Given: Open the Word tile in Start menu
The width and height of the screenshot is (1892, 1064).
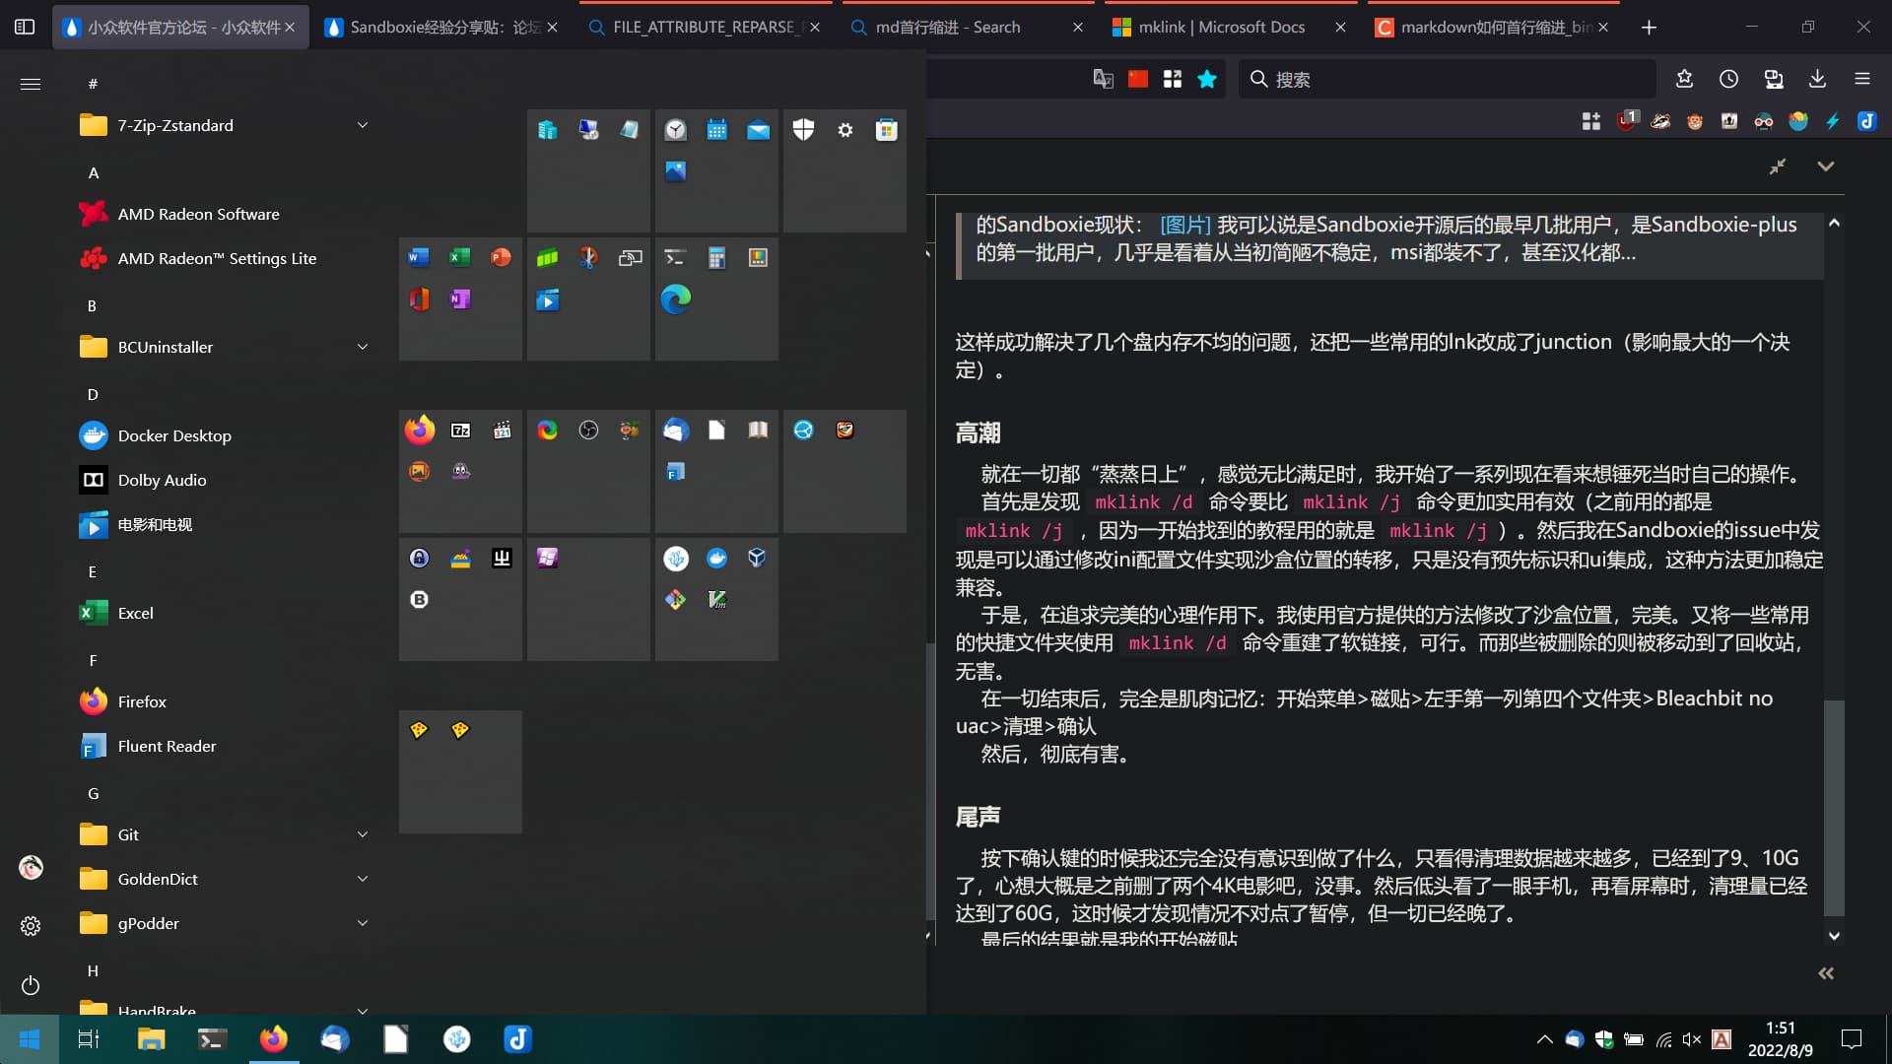Looking at the screenshot, I should (x=418, y=258).
